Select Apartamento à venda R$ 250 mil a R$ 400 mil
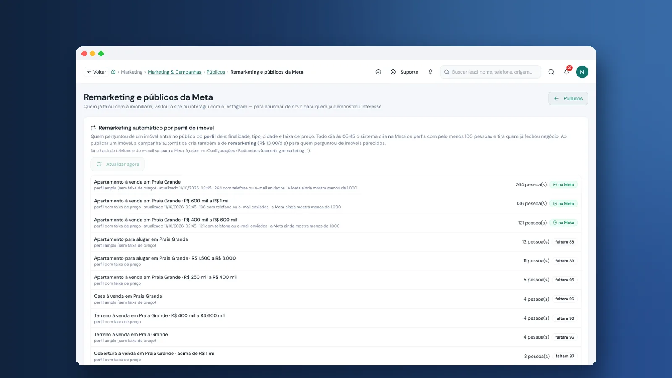The height and width of the screenshot is (378, 672). pos(336,280)
